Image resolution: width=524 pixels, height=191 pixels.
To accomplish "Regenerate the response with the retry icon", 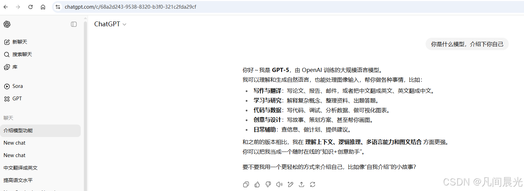I will [313, 184].
